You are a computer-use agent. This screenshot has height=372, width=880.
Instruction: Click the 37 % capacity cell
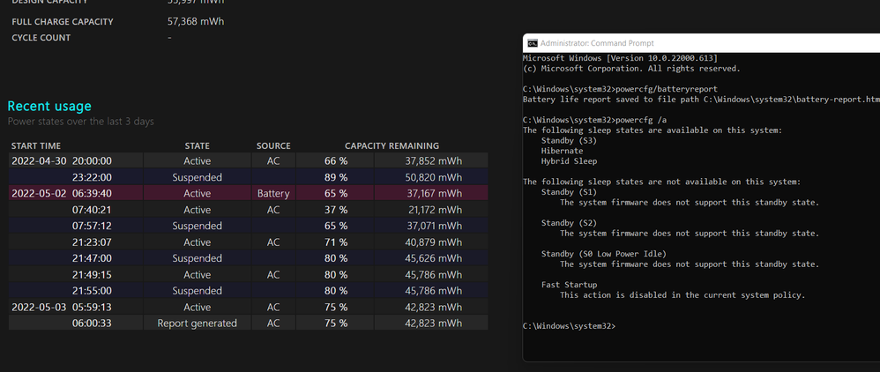pyautogui.click(x=336, y=210)
